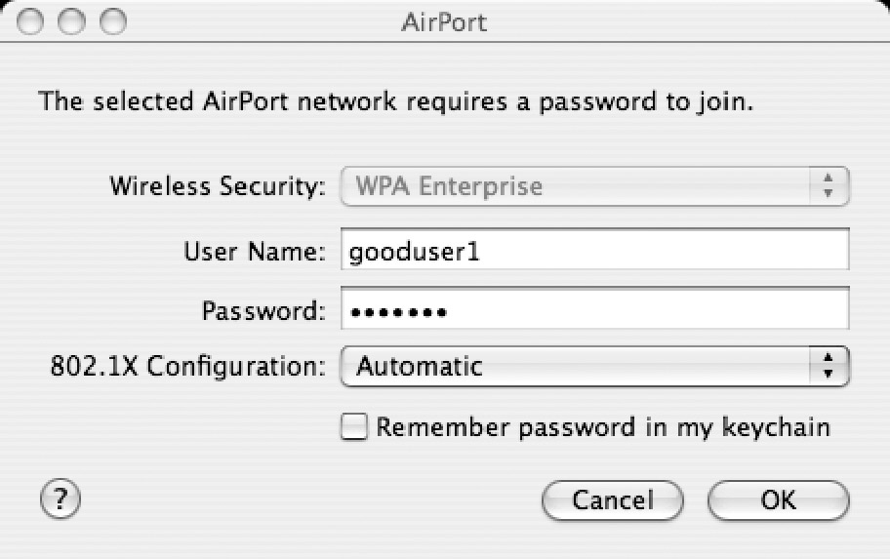Click the network requires a password message

click(396, 101)
